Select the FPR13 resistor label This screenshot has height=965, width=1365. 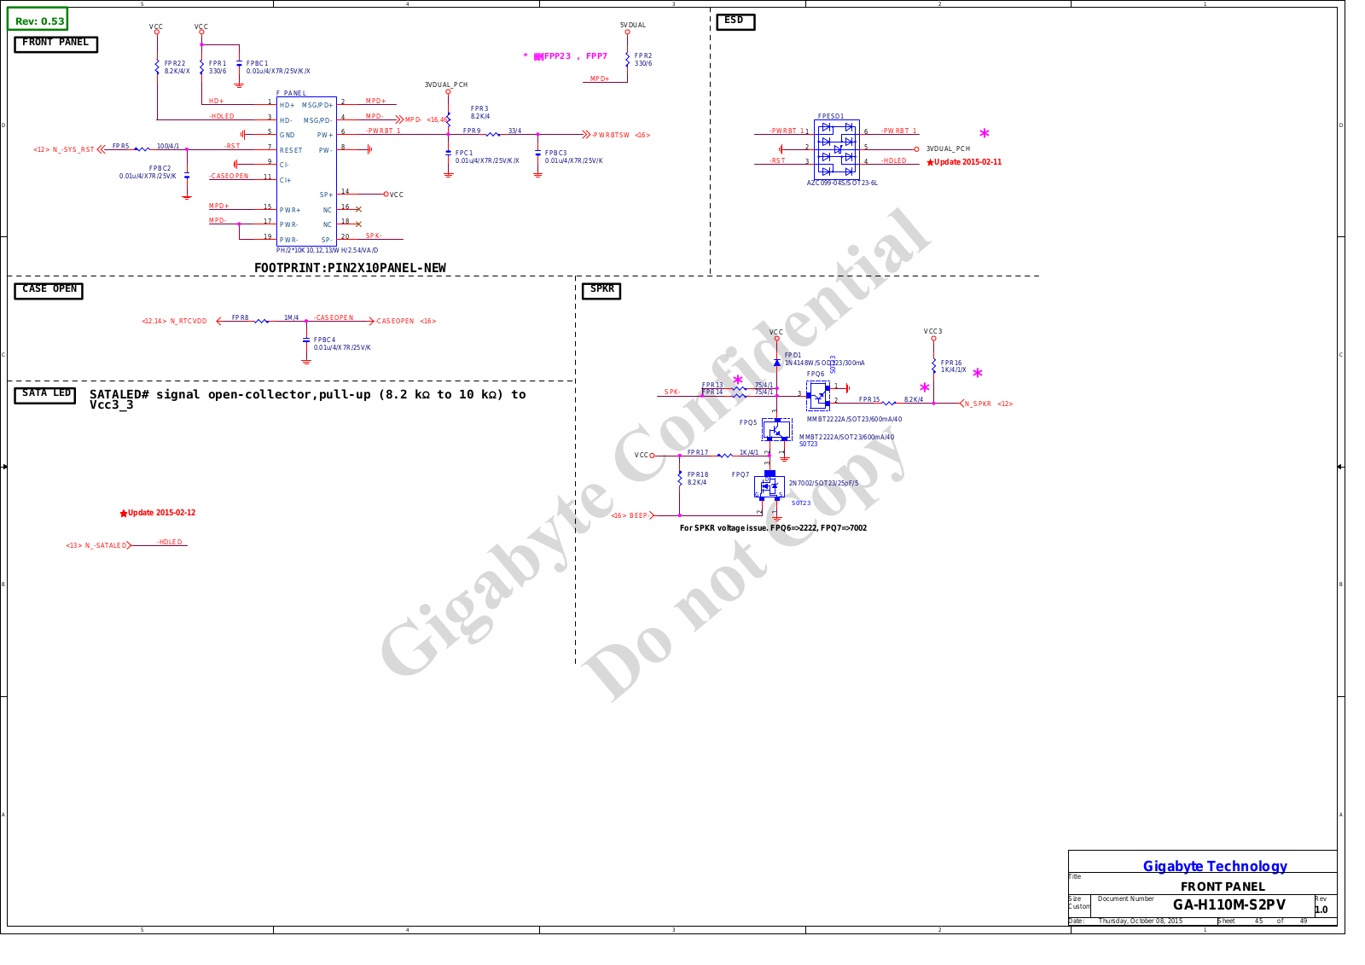tap(712, 386)
